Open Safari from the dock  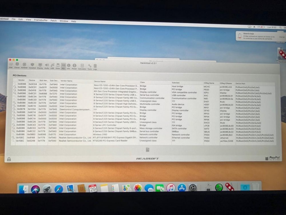59,189
